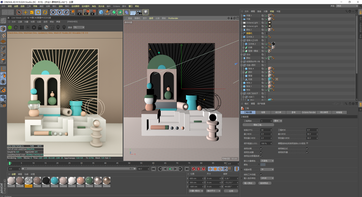Image resolution: width=362 pixels, height=197 pixels.
Task: Click the 帧率(FPS) input field
Action: pos(266,130)
